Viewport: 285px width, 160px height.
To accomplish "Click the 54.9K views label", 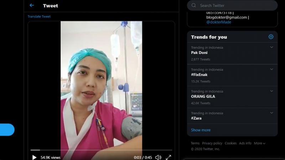I will pyautogui.click(x=51, y=158).
